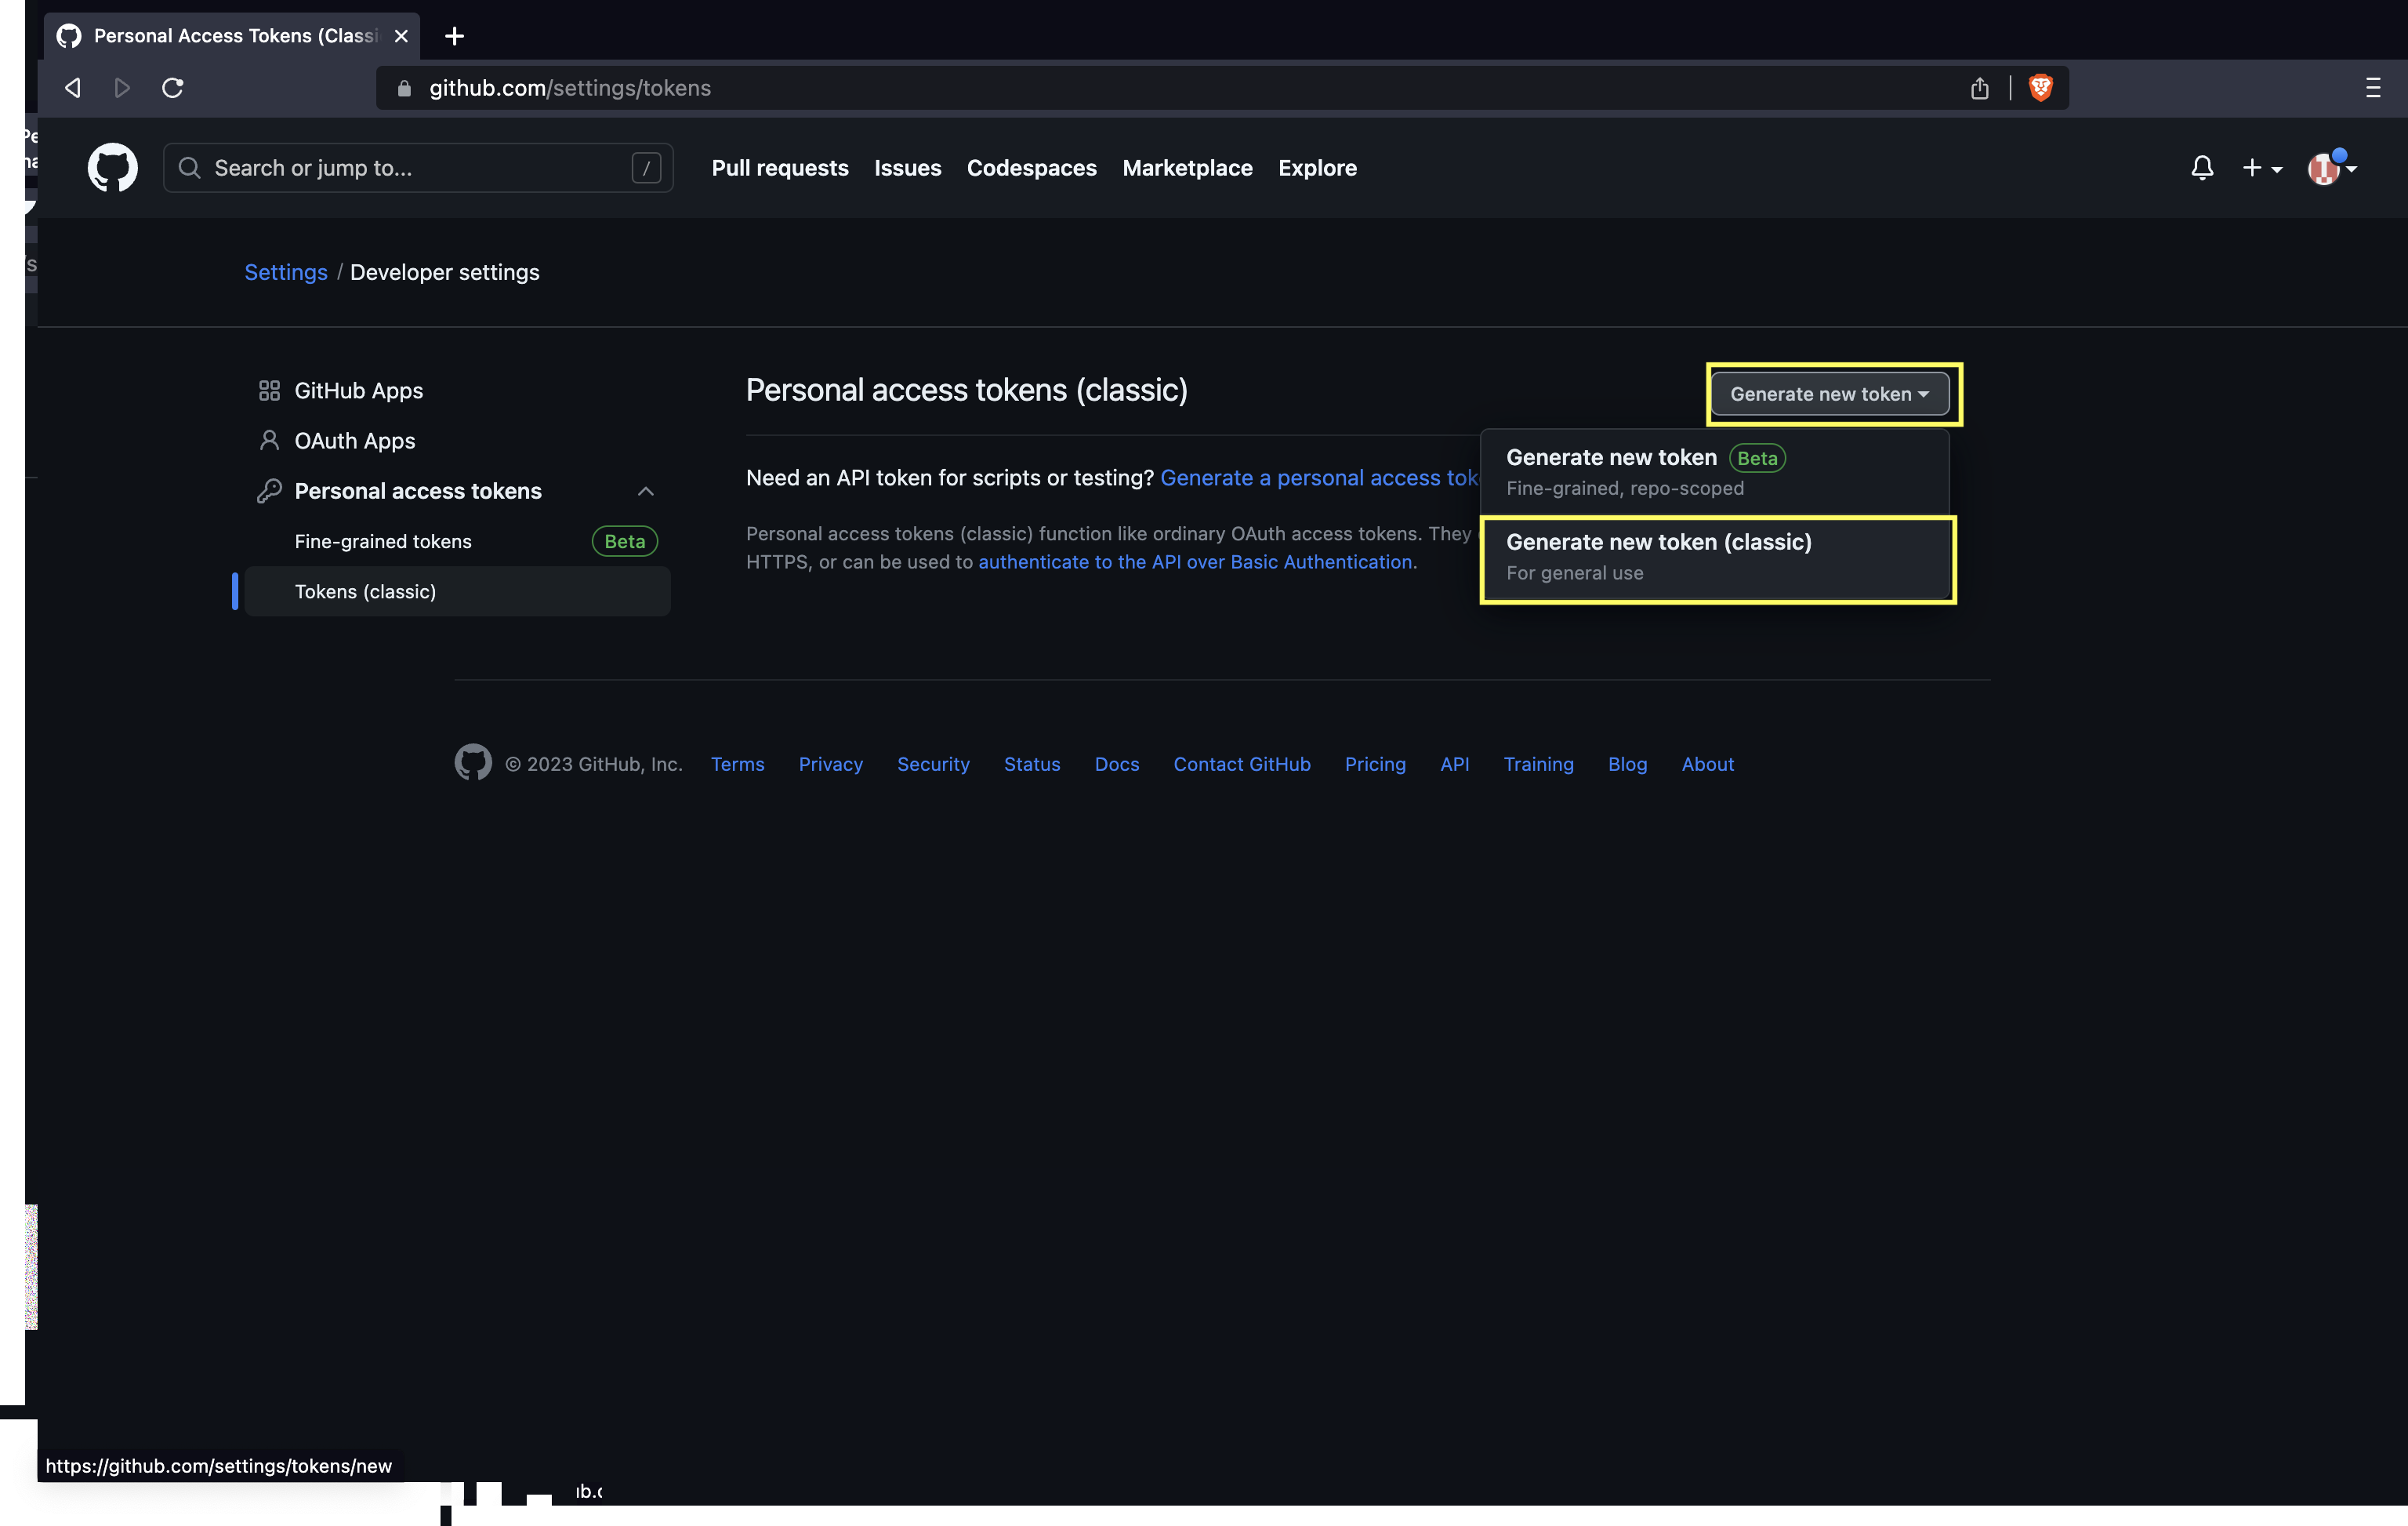Click the Generate new token dropdown button
This screenshot has height=1526, width=2408.
(1830, 393)
